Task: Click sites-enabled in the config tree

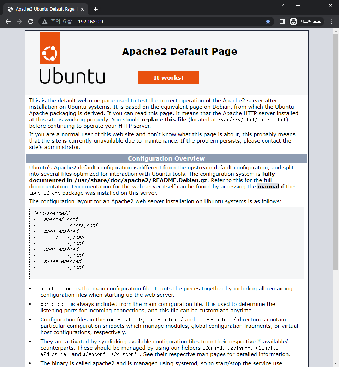Action: [63, 261]
